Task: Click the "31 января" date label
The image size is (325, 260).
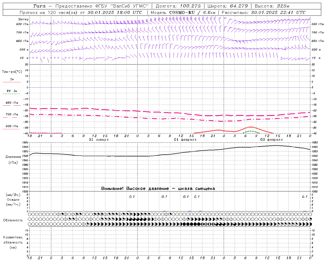Action: pyautogui.click(x=99, y=140)
